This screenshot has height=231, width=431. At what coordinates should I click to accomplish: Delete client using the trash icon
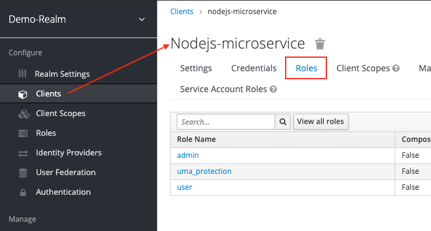320,44
